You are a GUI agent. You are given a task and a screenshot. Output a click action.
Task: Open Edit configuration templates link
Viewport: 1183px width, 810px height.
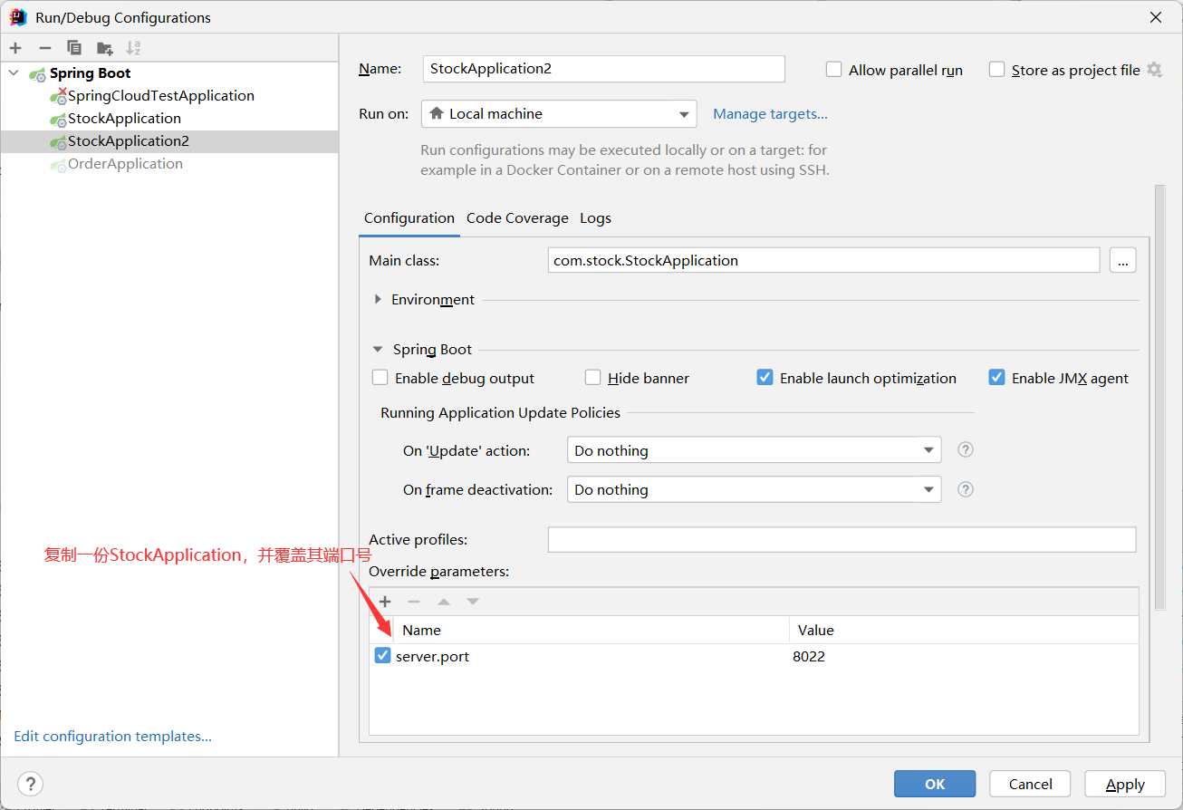click(x=113, y=737)
